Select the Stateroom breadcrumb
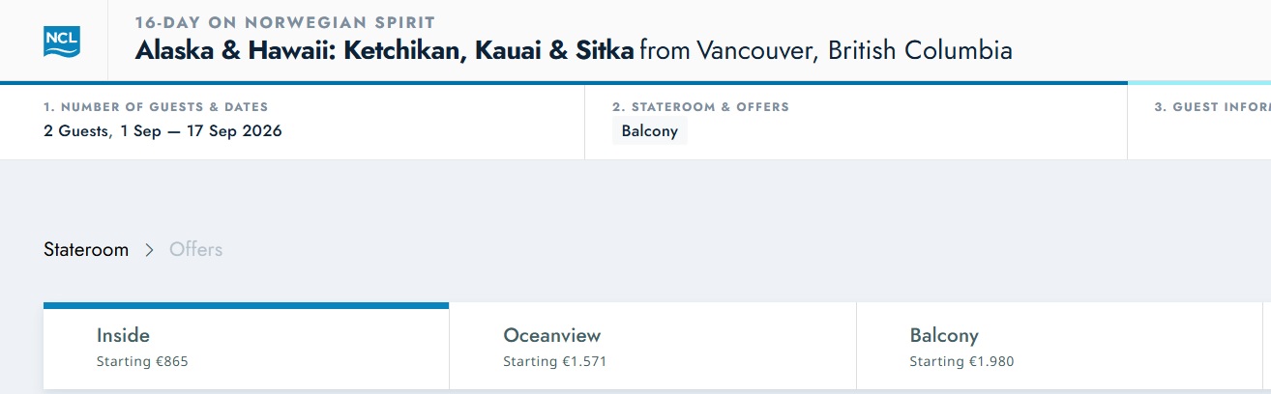 tap(86, 249)
